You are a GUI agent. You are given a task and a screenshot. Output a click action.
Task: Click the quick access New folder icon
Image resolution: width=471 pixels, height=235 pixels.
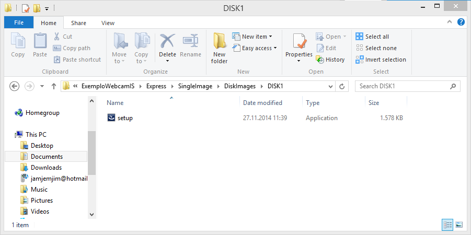(37, 8)
